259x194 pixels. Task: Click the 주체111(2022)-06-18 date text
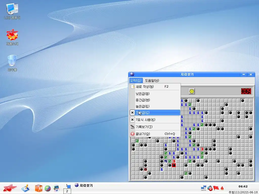coord(244,192)
